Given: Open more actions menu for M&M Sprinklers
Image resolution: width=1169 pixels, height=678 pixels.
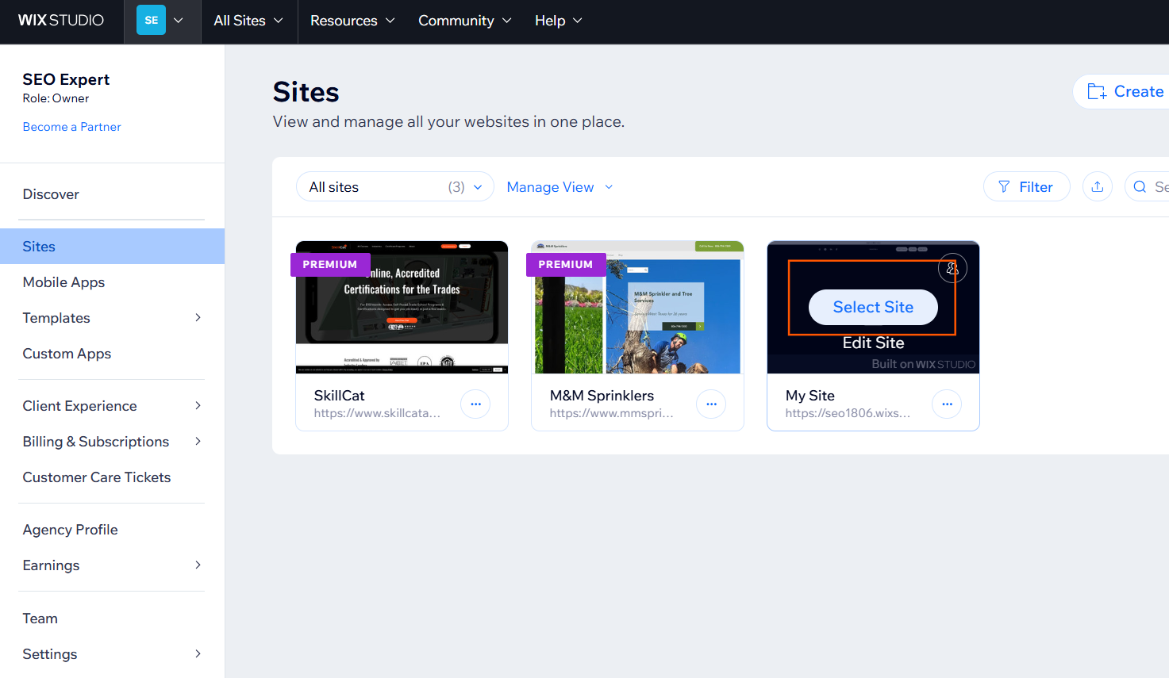Looking at the screenshot, I should click(711, 404).
